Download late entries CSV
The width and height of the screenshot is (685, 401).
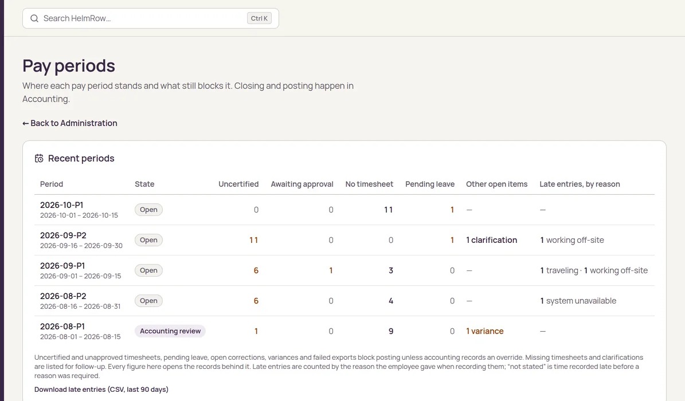click(x=101, y=389)
